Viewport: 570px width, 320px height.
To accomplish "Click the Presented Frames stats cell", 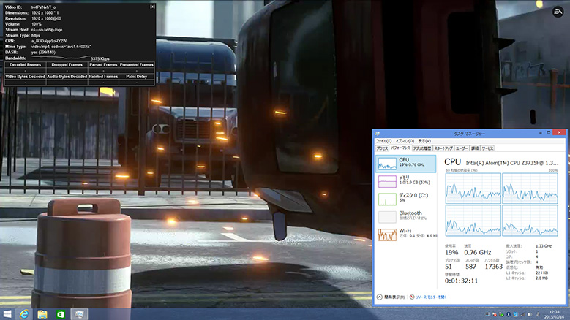I will [137, 64].
